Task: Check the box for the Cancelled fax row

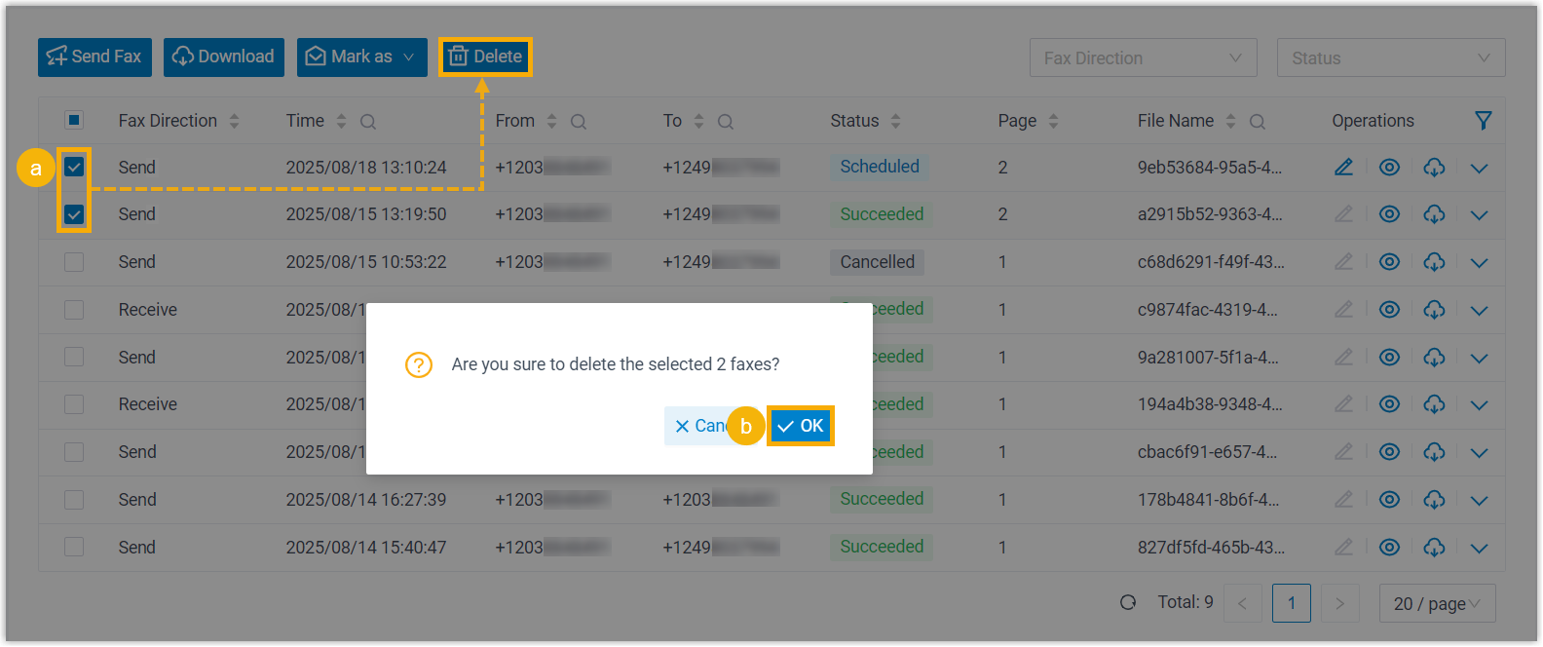Action: [74, 262]
